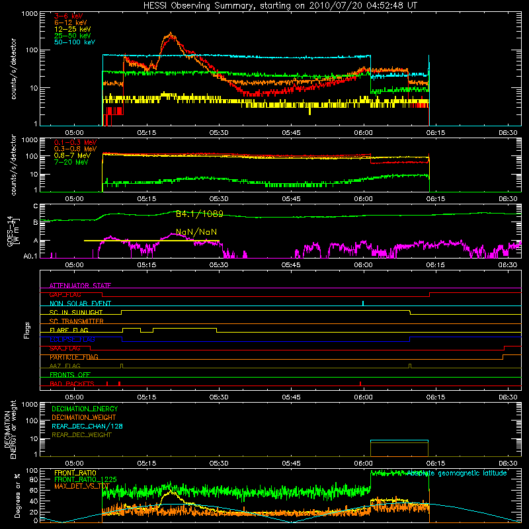Click the 05:45 tick label under GOES panel
Screen dimensions: 529x529
(x=291, y=265)
